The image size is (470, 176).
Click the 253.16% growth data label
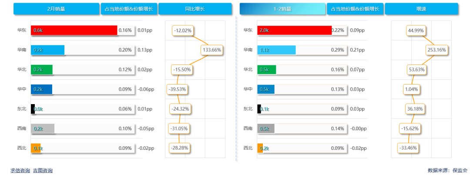point(437,50)
